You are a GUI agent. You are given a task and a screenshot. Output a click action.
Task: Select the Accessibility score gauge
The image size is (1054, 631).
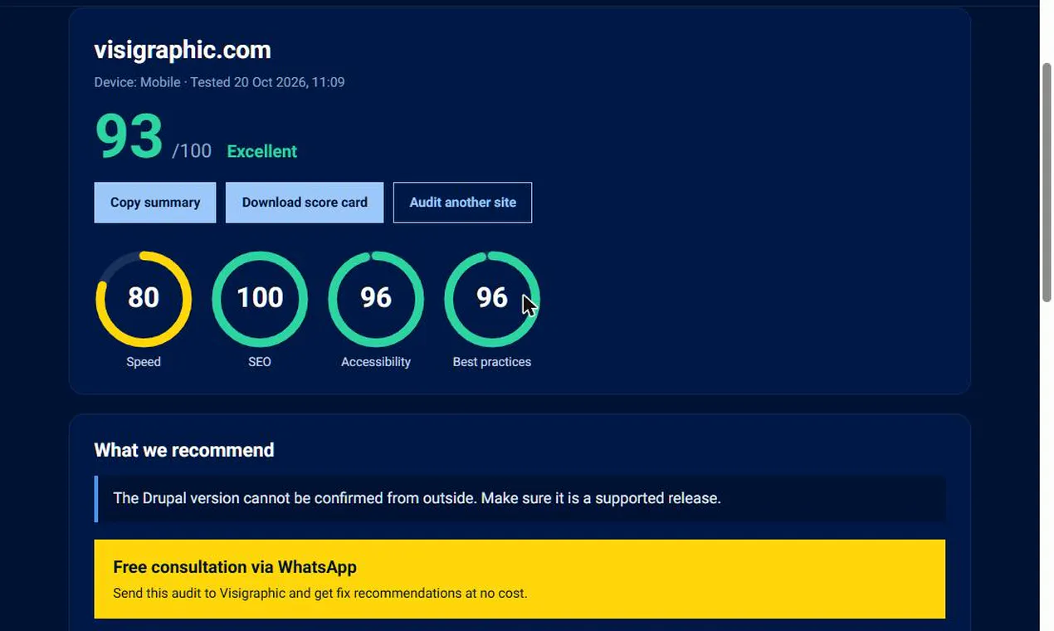[x=376, y=299]
